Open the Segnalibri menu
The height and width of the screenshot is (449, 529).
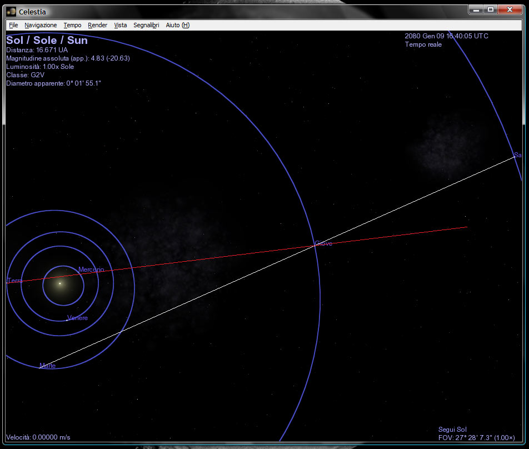coord(146,25)
